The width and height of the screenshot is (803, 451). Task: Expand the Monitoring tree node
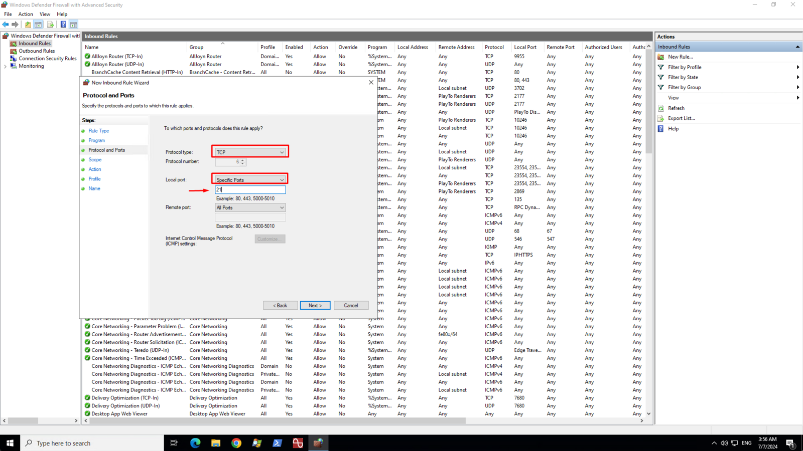coord(6,66)
